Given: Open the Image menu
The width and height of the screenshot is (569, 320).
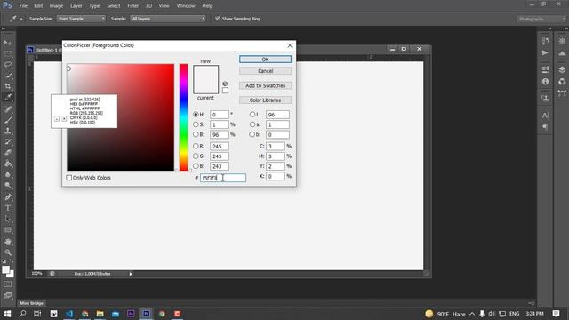Looking at the screenshot, I should click(x=56, y=6).
